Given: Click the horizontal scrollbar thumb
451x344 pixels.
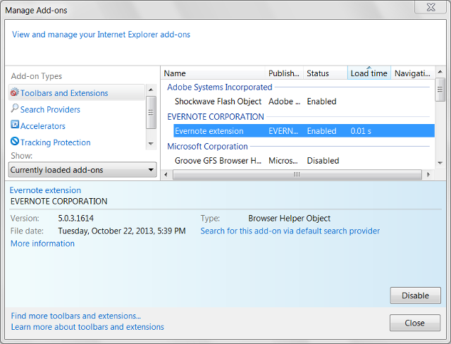Looking at the screenshot, I should pyautogui.click(x=297, y=174).
